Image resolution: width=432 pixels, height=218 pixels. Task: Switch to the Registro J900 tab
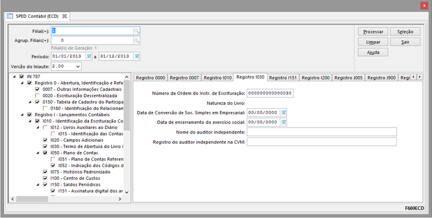(382, 78)
